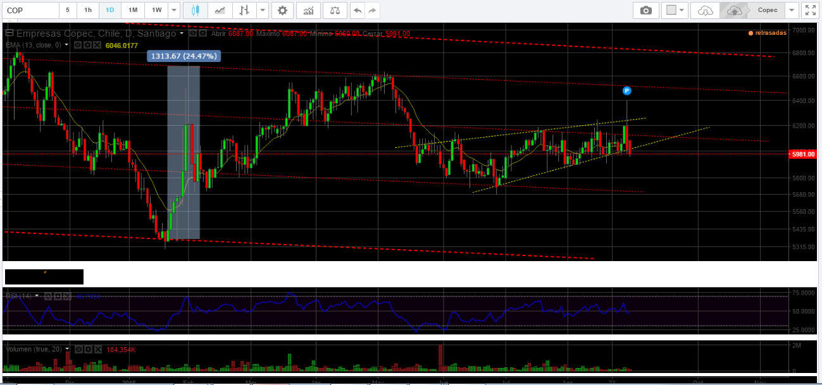Expand Empresas Copec title dropdown
The image size is (822, 385).
(x=182, y=34)
